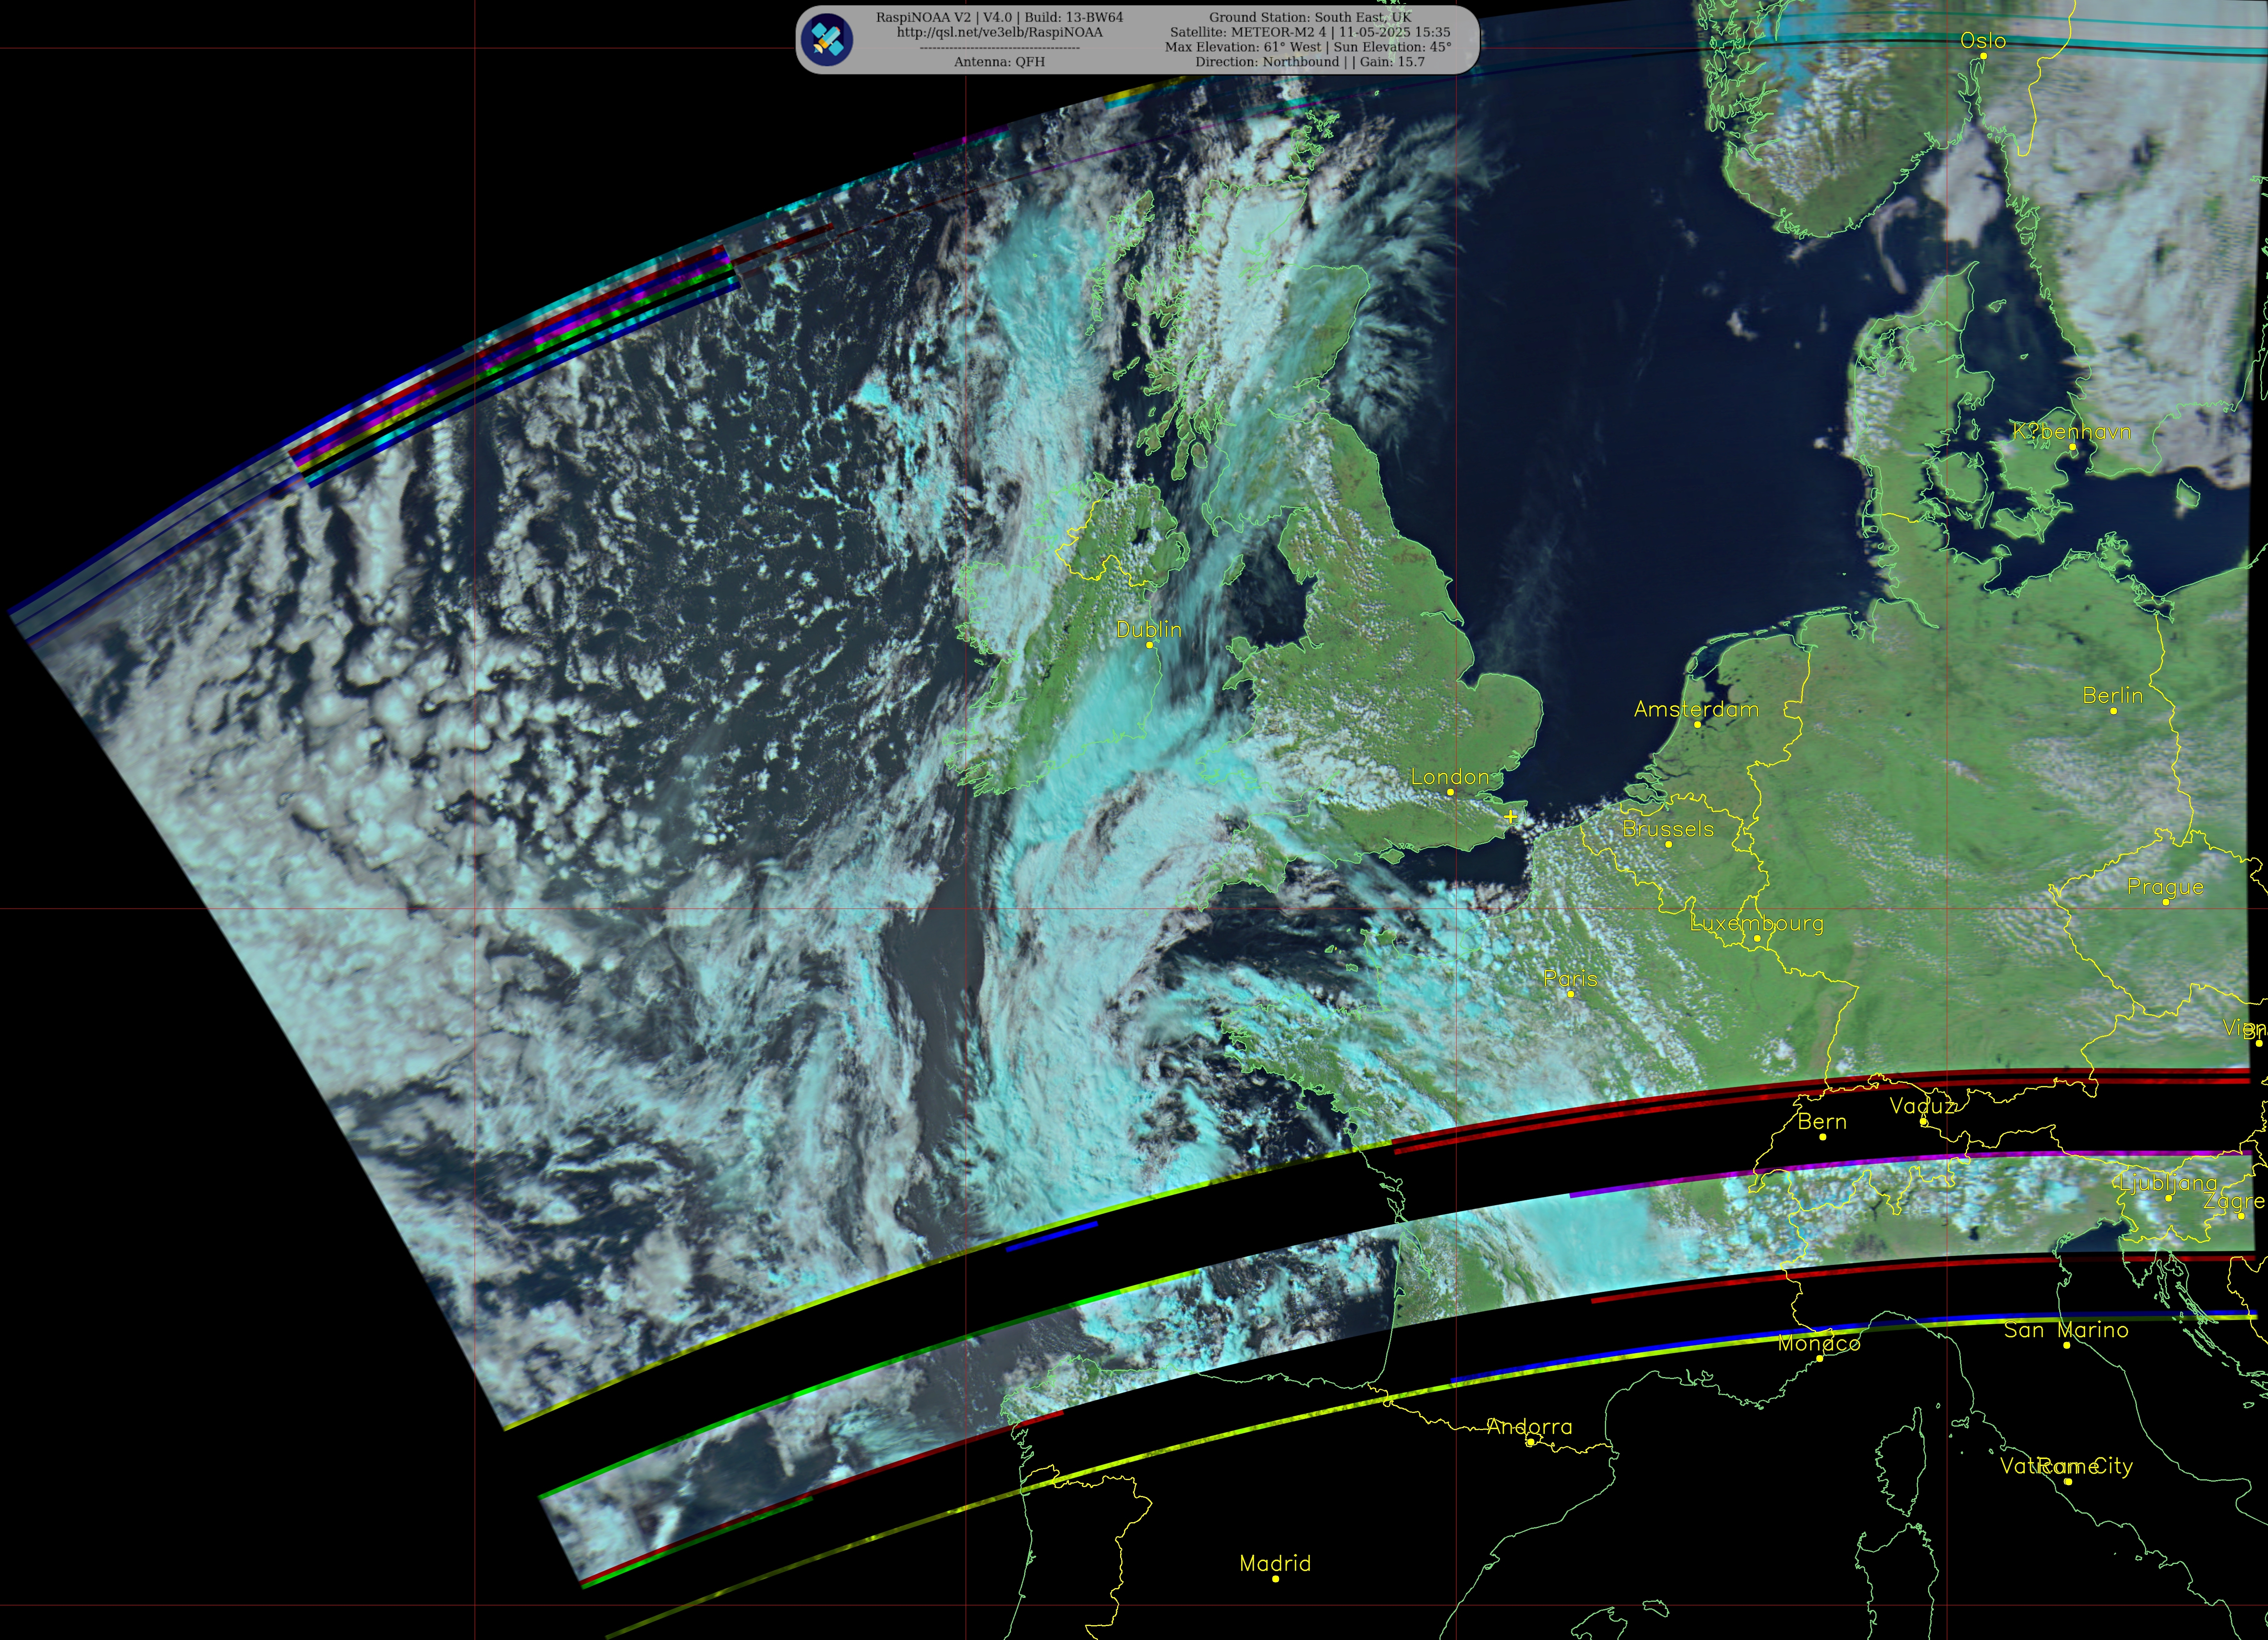
Task: Click the Ljubljana city label
Action: pos(2169,1183)
